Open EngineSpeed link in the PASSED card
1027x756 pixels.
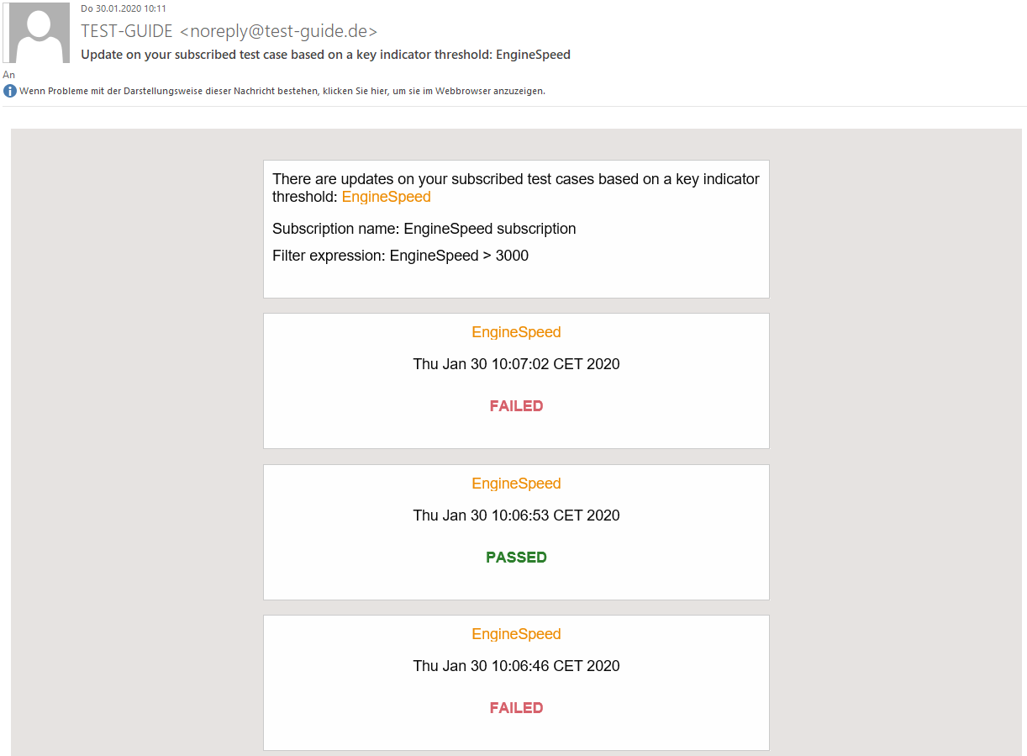click(516, 484)
